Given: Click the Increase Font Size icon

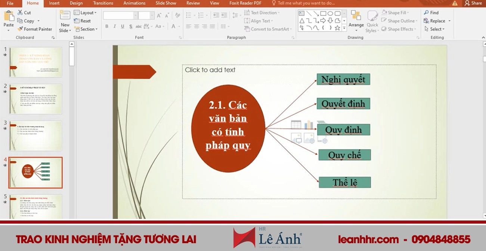Looking at the screenshot, I should pyautogui.click(x=159, y=15).
